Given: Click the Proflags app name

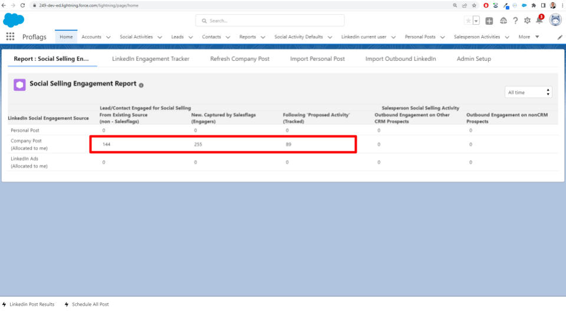Looking at the screenshot, I should coord(34,37).
